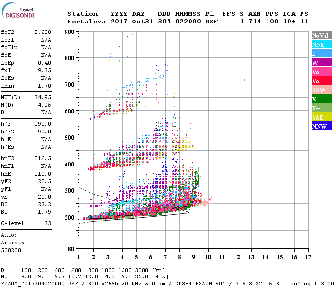335x287 pixels.
Task: Click the IGA value 10+
Action: 289,22
